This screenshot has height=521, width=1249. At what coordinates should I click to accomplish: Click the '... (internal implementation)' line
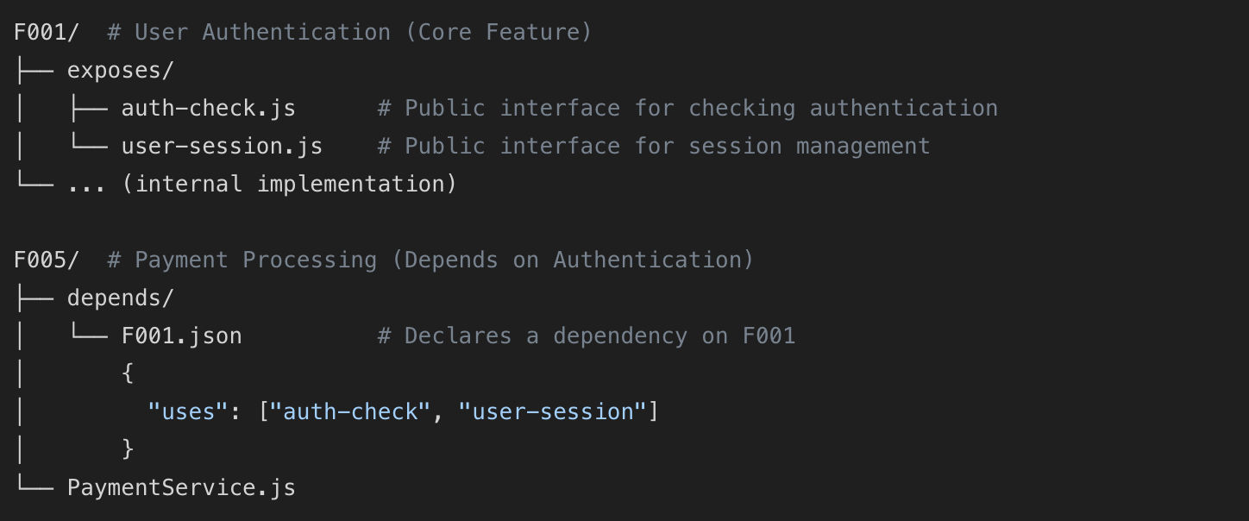pos(262,184)
